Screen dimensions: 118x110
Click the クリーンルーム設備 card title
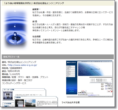[9, 90]
